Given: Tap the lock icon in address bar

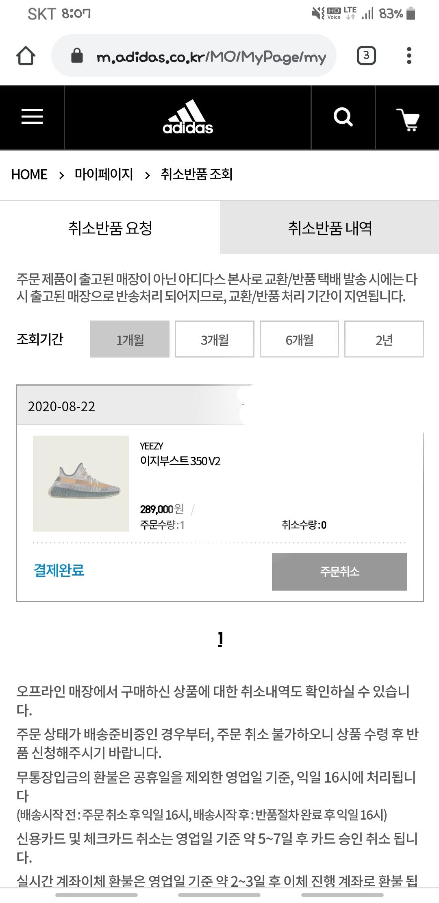Looking at the screenshot, I should tap(77, 56).
